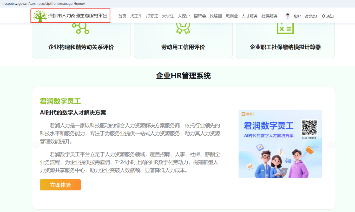Advance to next carousel slide arrow
This screenshot has width=355, height=212.
tap(331, 145)
